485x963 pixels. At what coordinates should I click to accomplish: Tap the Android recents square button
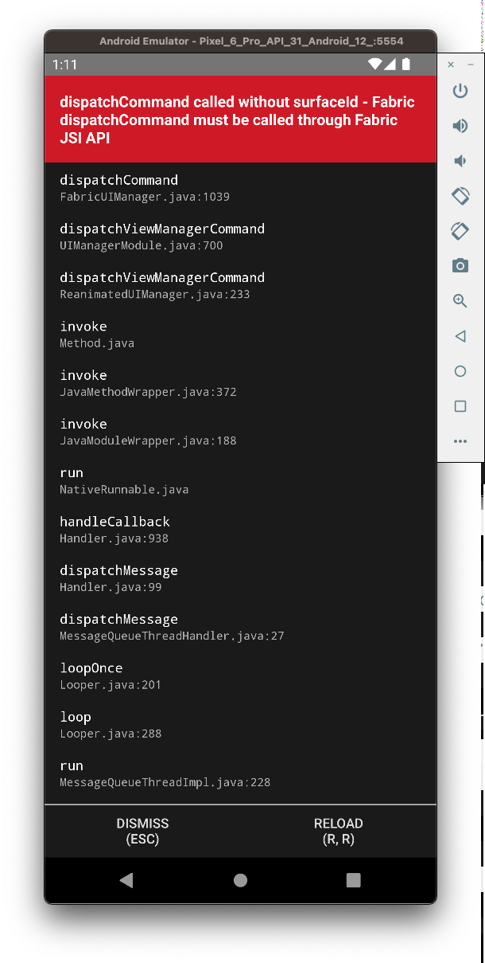point(353,880)
